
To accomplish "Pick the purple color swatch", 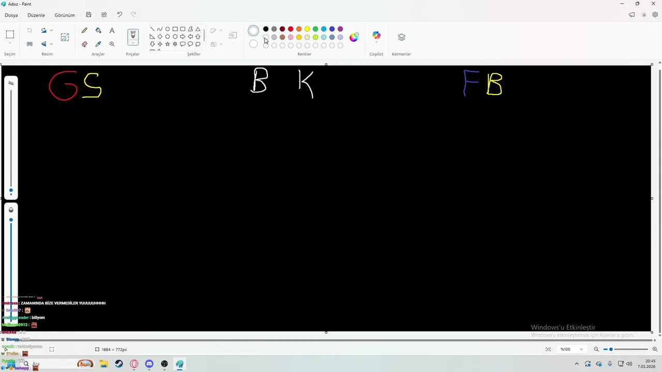I will [x=340, y=29].
